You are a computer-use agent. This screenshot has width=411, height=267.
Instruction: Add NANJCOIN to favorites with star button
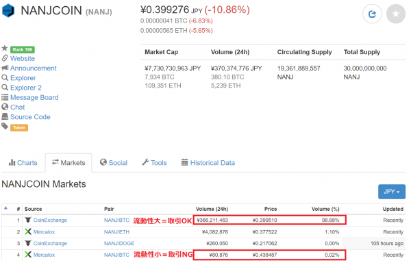[x=395, y=14]
